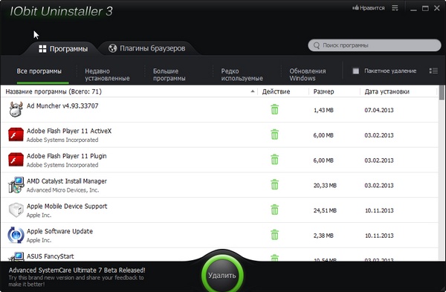This screenshot has width=446, height=292.
Task: Select Apple Software Update entry
Action: coord(219,235)
